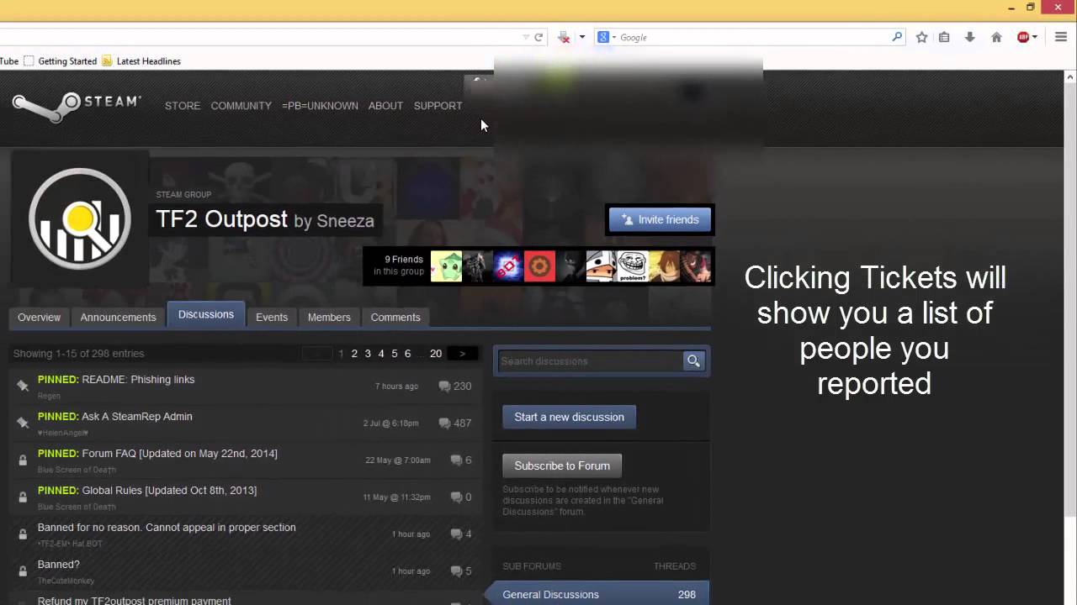Open dropdown arrow next to red-x toolbar icon

click(581, 37)
